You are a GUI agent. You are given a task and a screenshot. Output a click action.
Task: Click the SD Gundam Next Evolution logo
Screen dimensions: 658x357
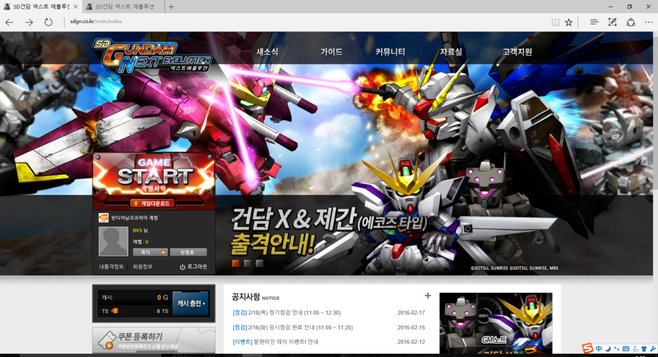pos(152,56)
